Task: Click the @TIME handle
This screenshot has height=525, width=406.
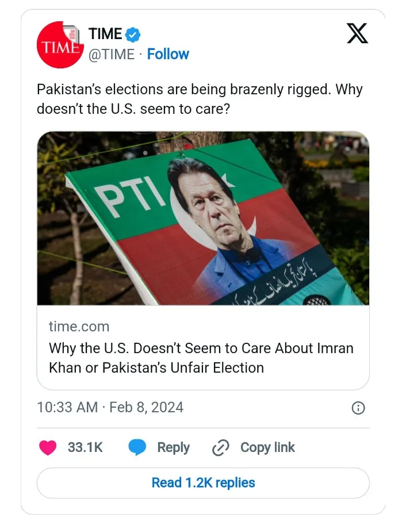Action: 112,55
